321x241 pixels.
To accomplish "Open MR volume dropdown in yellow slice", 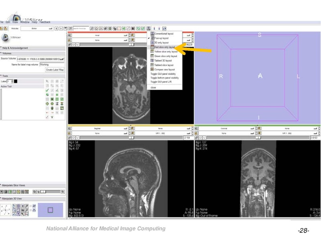I will (x=163, y=133).
